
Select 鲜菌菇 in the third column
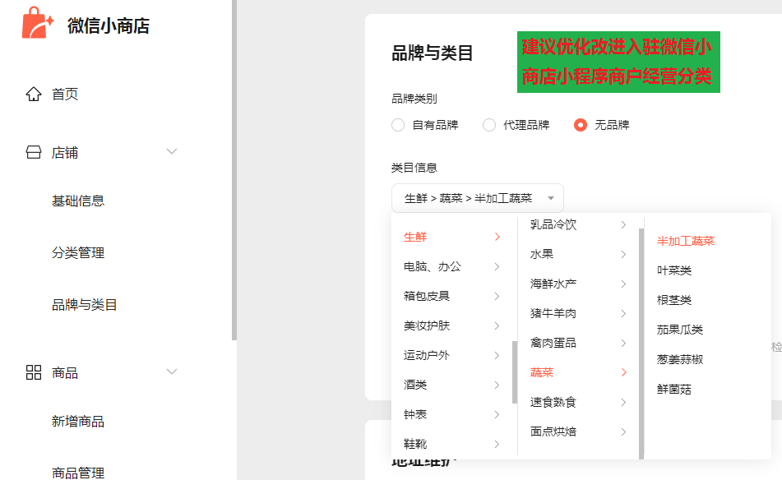point(673,390)
